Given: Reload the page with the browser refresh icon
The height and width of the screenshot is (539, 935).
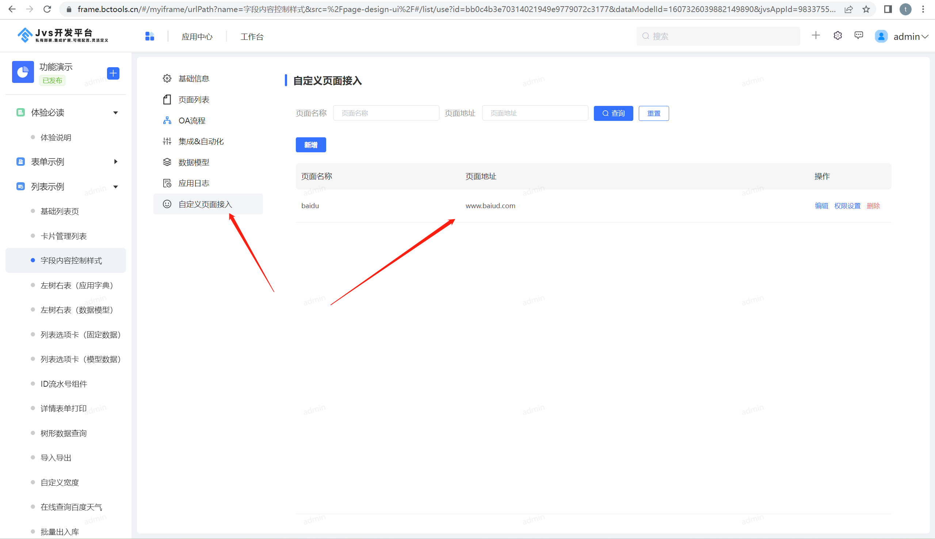Looking at the screenshot, I should 47,9.
